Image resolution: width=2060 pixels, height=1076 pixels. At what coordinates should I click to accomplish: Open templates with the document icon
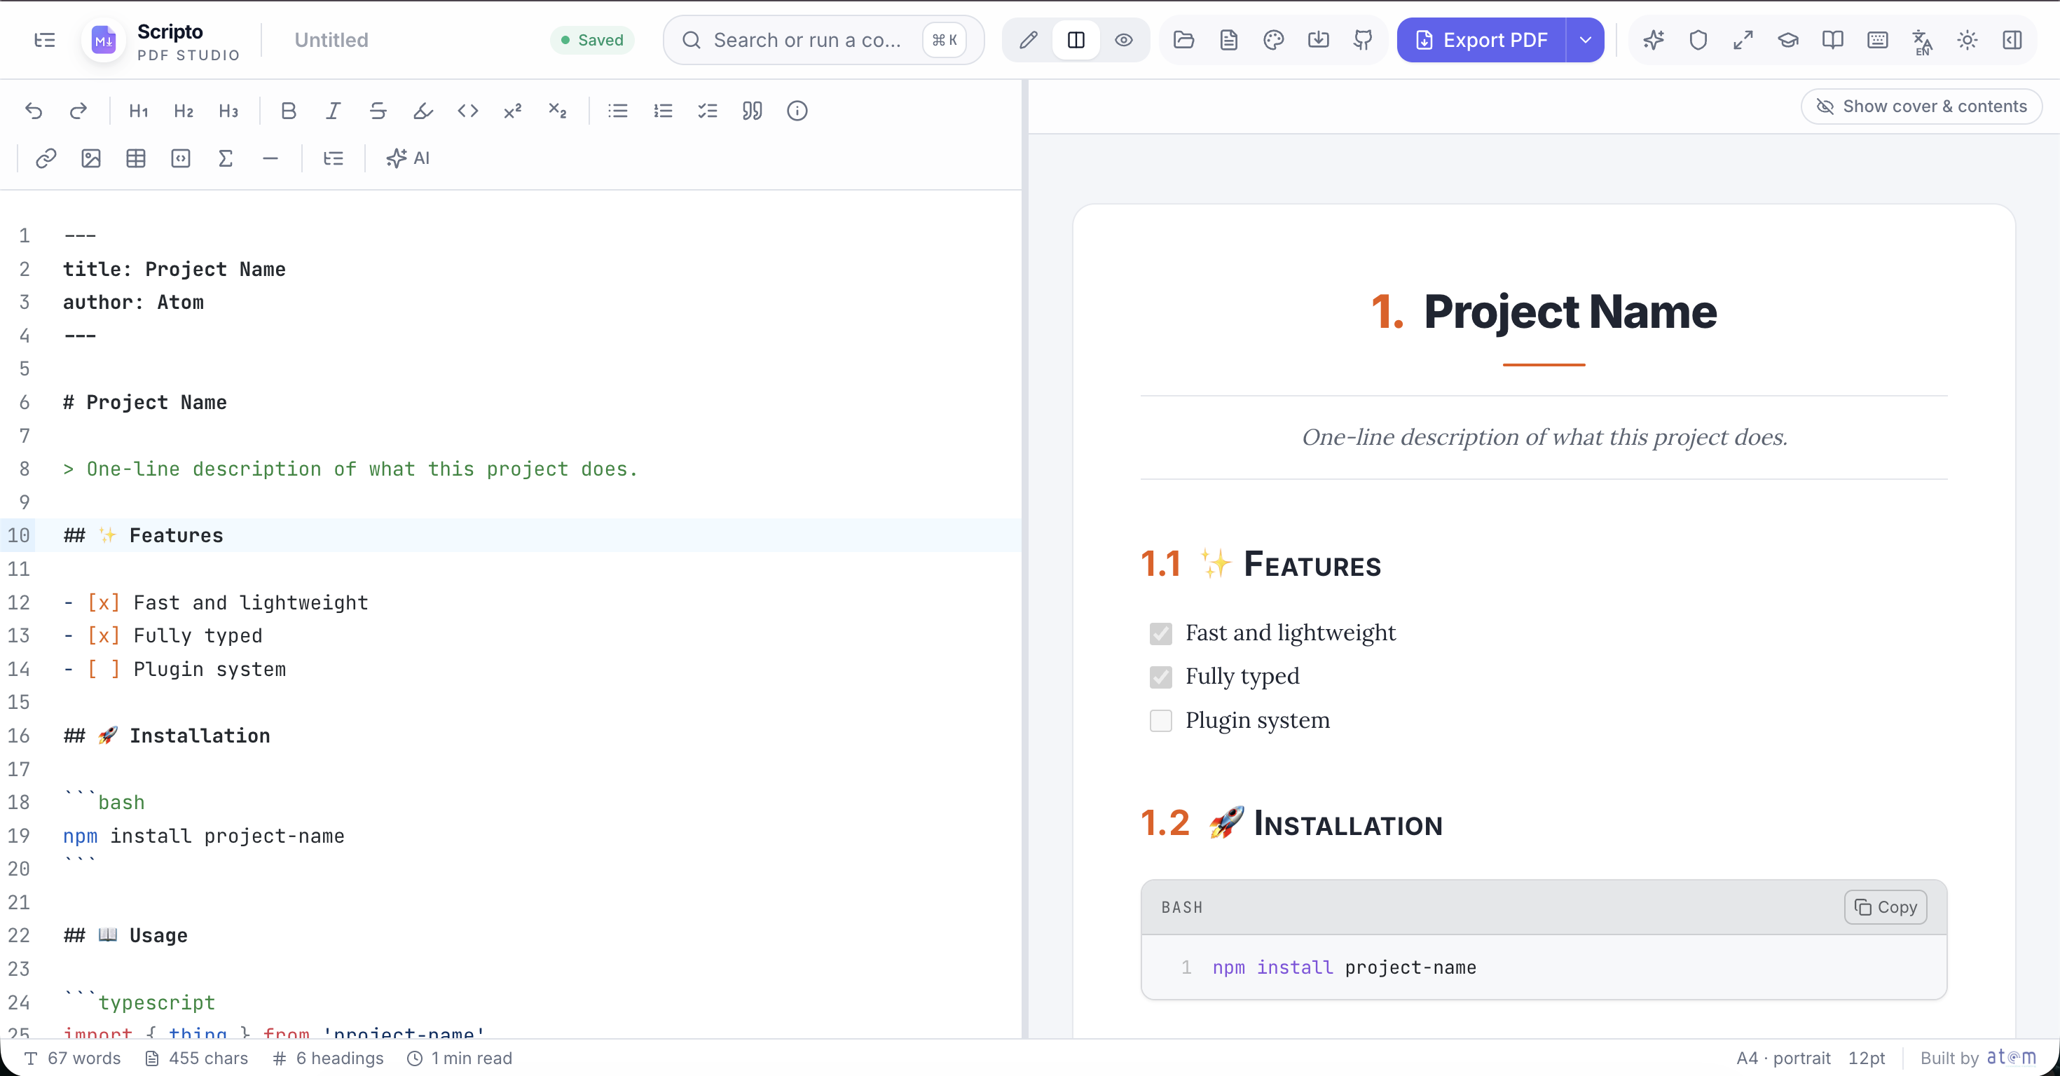click(1229, 40)
